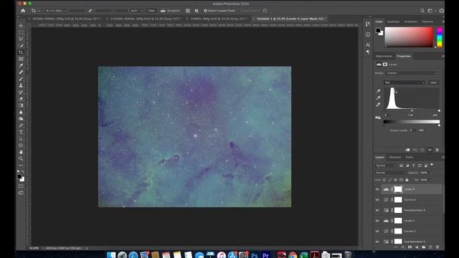Open the layer Opacity dropdown
This screenshot has height=258, width=459.
click(430, 173)
